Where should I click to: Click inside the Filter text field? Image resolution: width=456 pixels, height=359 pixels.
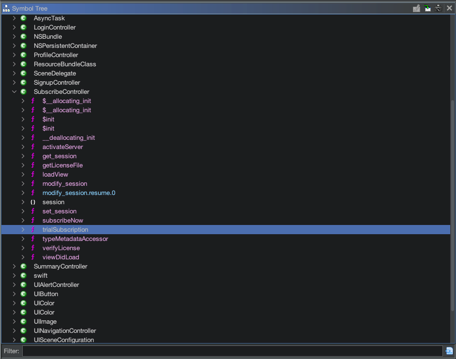[232, 351]
